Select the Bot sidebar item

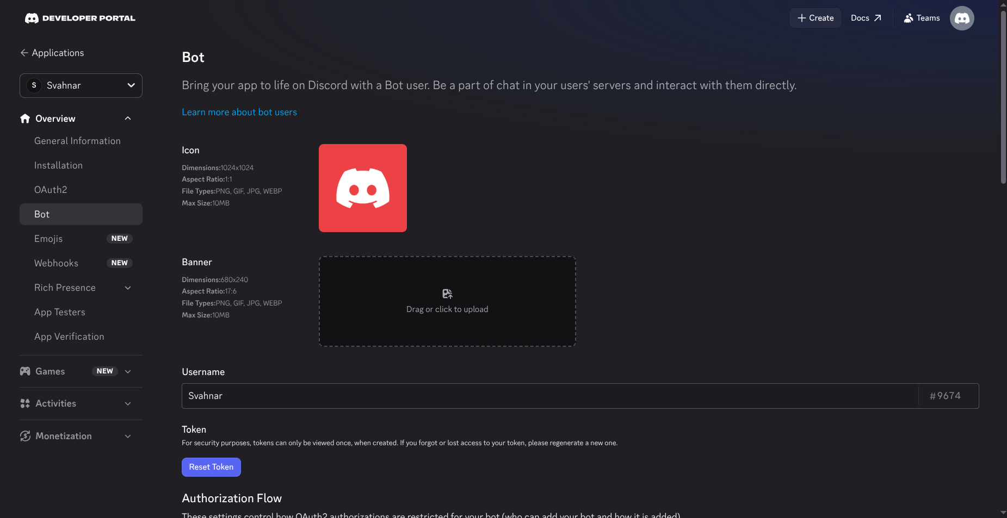[81, 214]
